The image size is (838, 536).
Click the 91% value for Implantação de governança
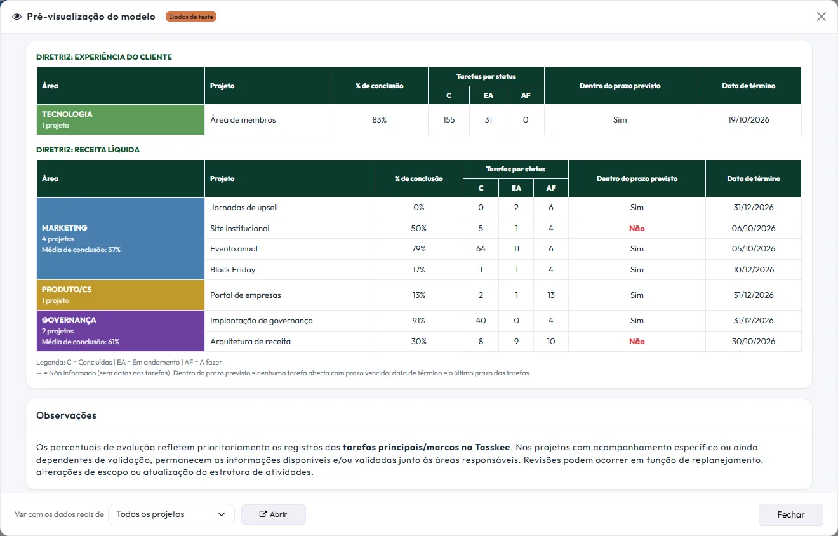coord(419,321)
